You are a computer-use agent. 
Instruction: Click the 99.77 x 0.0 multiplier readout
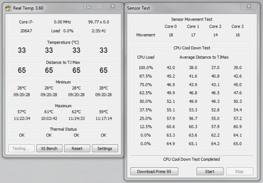[98, 22]
